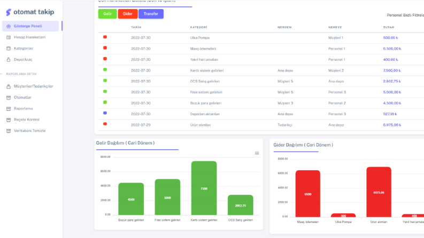Open the Gelir Dağılımı chart hamburger menu
The width and height of the screenshot is (424, 238).
(x=257, y=153)
